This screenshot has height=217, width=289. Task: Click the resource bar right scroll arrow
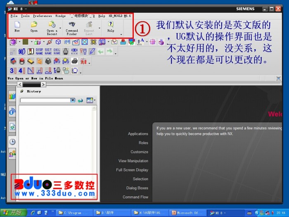tap(43, 84)
